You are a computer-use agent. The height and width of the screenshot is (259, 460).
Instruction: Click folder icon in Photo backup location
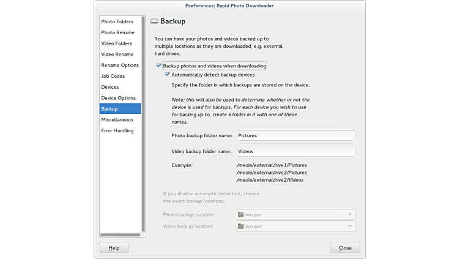(x=240, y=215)
